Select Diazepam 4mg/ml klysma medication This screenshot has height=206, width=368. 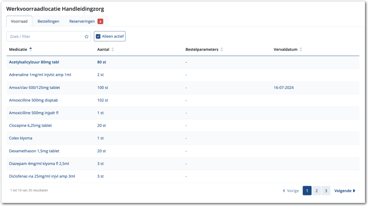pyautogui.click(x=39, y=164)
